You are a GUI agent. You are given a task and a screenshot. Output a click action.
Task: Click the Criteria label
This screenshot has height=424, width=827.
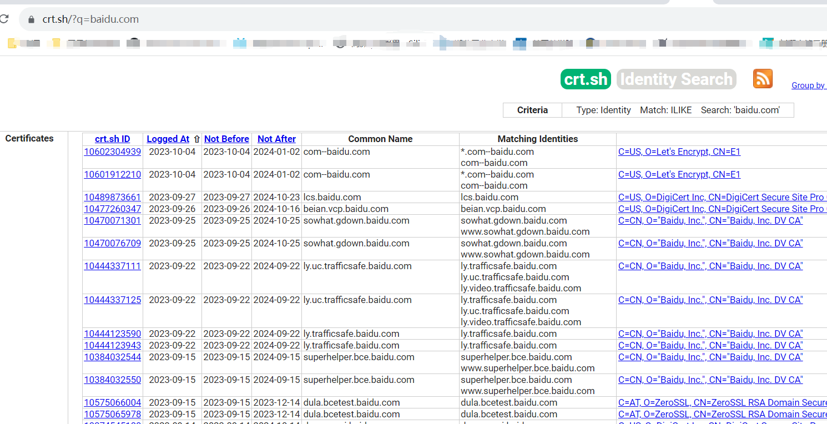tap(532, 110)
